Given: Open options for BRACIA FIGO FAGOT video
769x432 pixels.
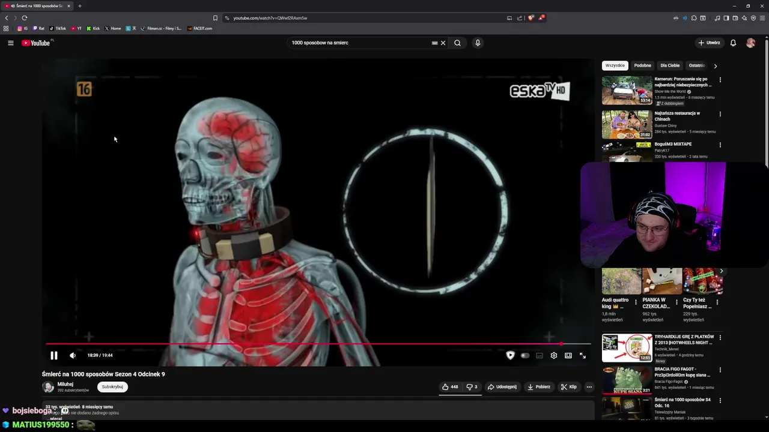Looking at the screenshot, I should coord(720,370).
